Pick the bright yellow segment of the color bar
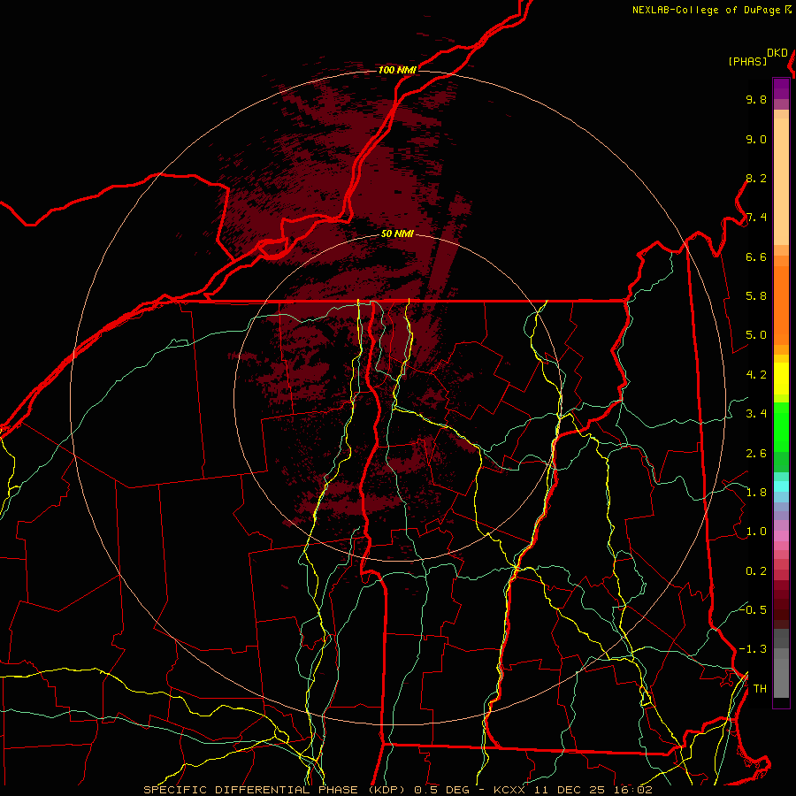Screen dimensions: 796x796 coord(781,379)
